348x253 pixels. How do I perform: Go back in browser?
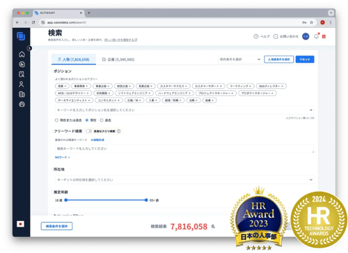(x=17, y=22)
